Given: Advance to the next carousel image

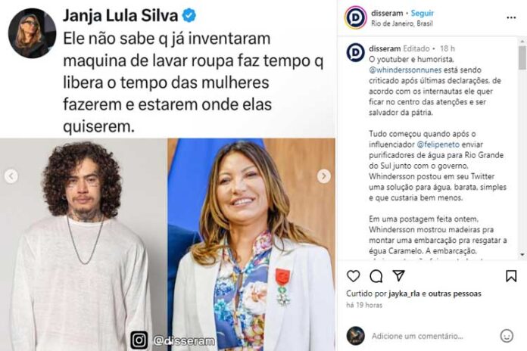Looking at the screenshot, I should (323, 176).
